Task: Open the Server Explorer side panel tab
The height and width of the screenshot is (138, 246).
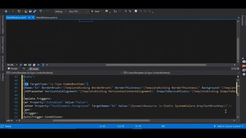Action: [x=3, y=63]
